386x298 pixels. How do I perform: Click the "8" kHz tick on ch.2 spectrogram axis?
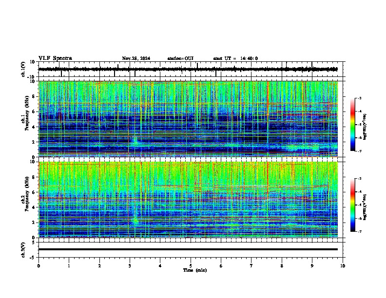tap(34, 177)
